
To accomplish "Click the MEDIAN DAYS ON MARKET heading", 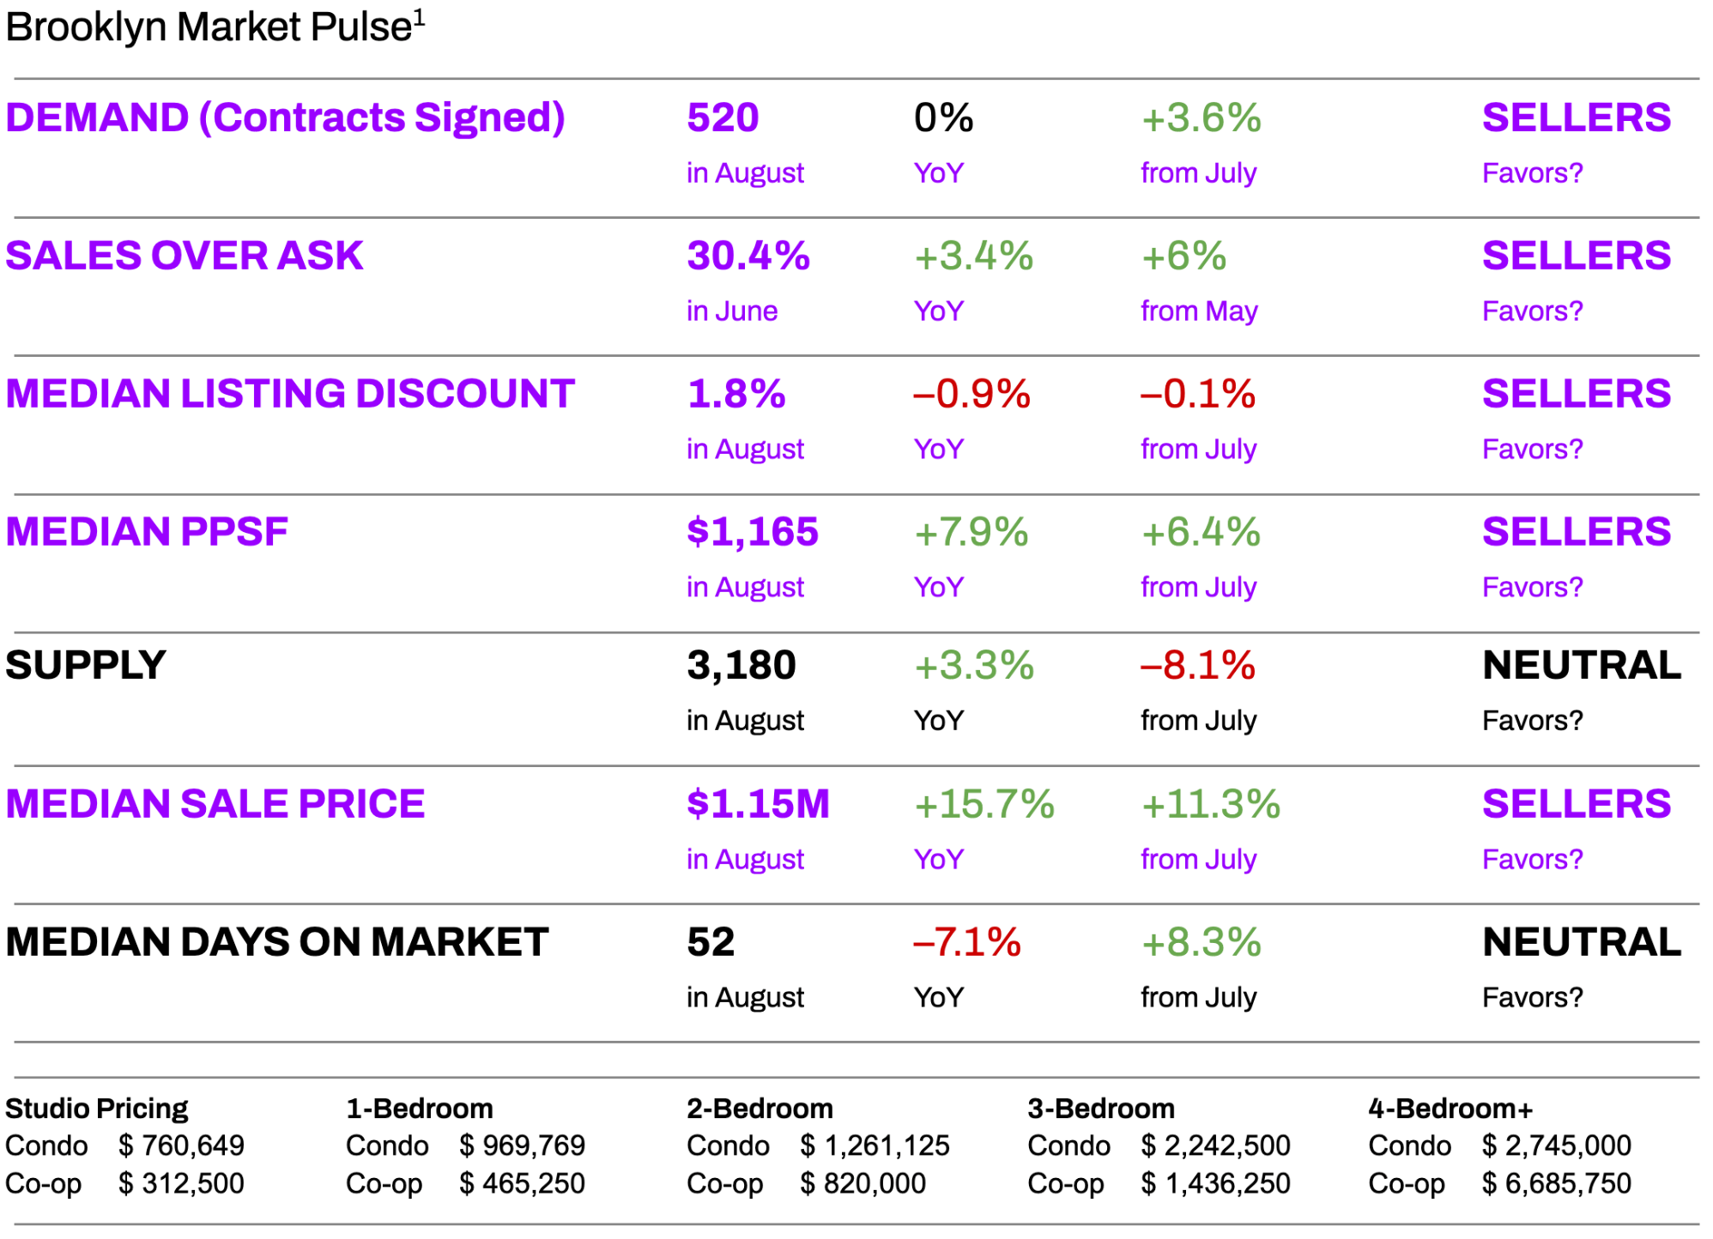I will point(276,942).
